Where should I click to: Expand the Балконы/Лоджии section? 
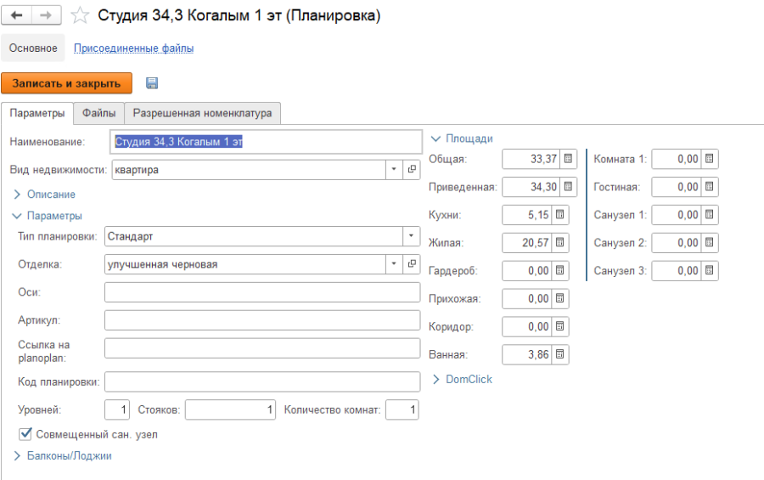[x=68, y=455]
